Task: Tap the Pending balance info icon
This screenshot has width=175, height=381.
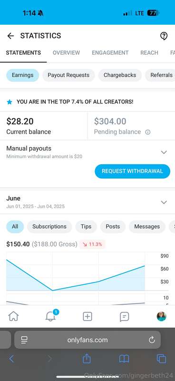Action: (147, 132)
